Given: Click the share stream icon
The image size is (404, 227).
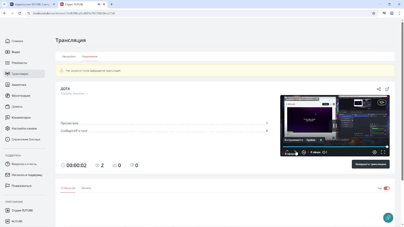Looking at the screenshot, I should [379, 89].
